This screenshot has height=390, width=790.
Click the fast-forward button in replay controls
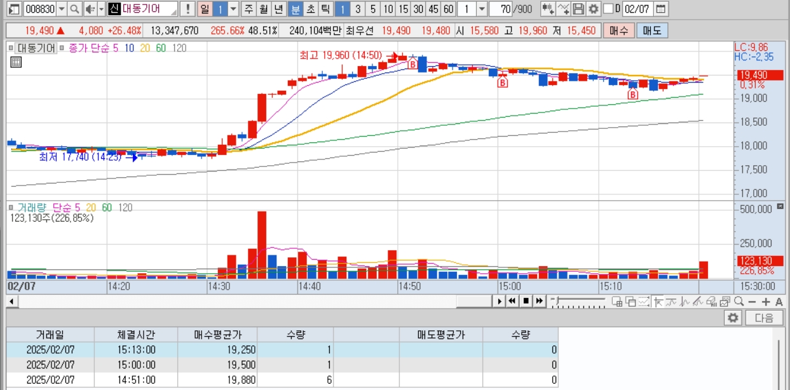540,301
